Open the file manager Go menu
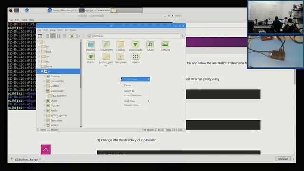This screenshot has width=304, height=171. 66,30
